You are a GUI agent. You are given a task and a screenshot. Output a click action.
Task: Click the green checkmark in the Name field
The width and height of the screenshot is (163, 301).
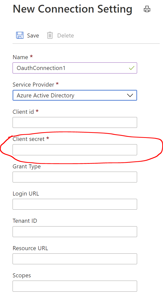pos(132,68)
